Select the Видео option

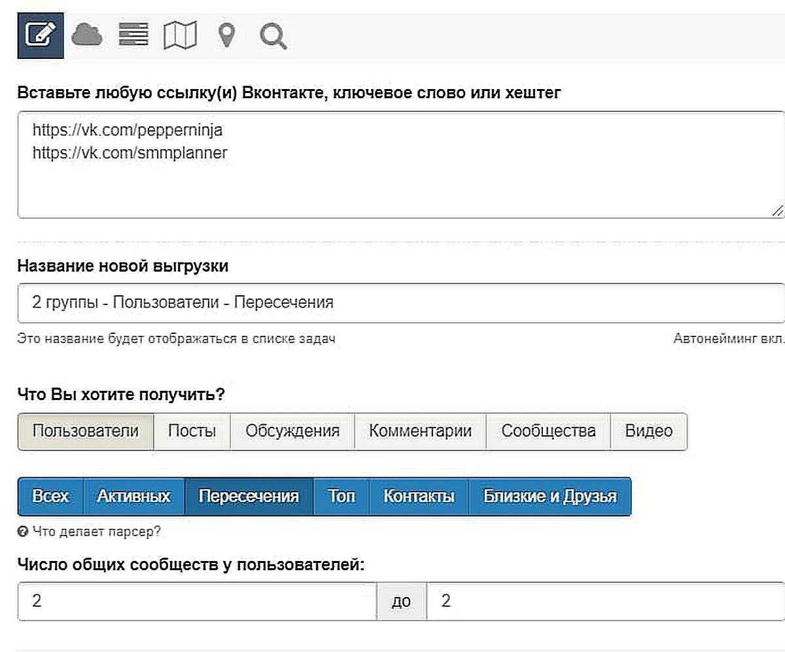648,431
